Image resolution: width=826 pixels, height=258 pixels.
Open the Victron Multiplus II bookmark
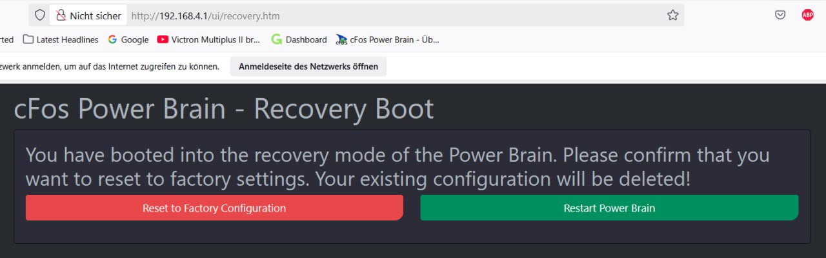pos(209,39)
